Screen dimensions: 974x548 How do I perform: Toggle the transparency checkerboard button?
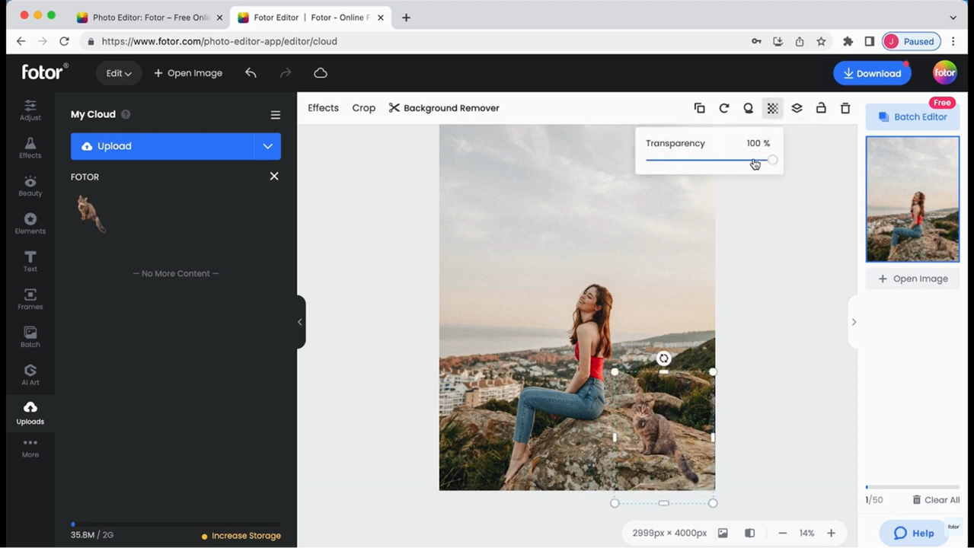click(772, 108)
